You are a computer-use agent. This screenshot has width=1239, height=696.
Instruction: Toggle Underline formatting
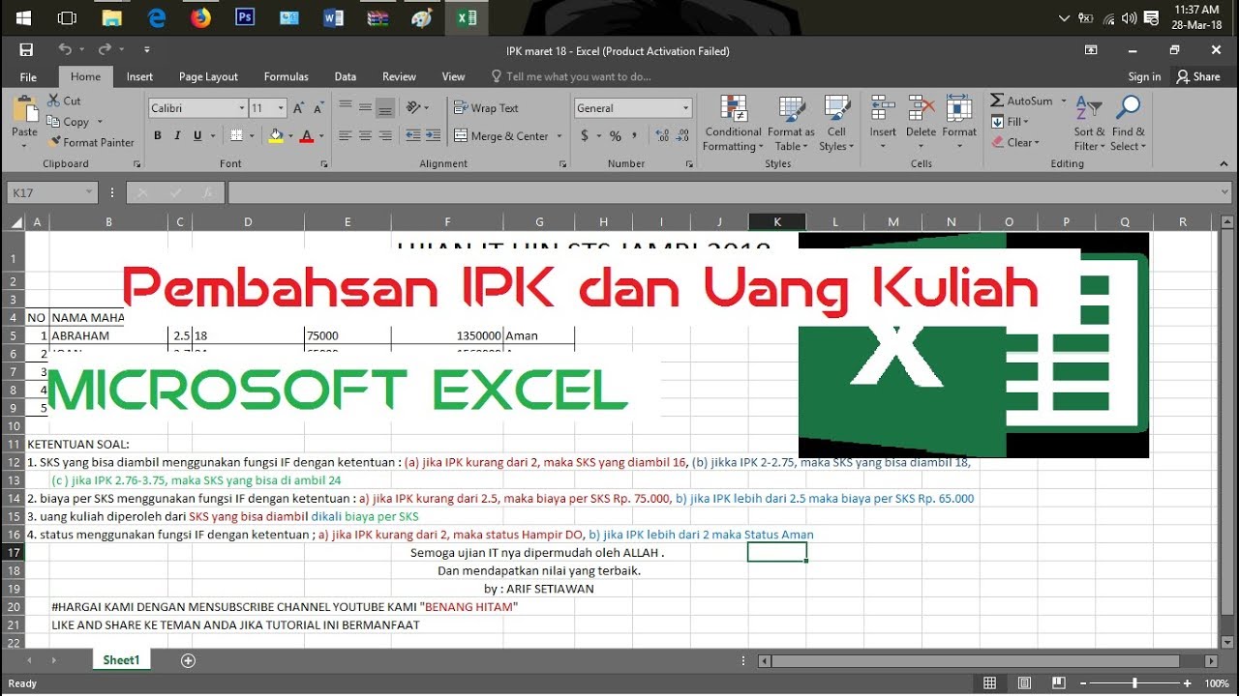pos(198,136)
